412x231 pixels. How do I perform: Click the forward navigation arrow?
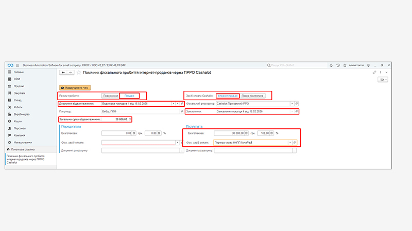70,73
